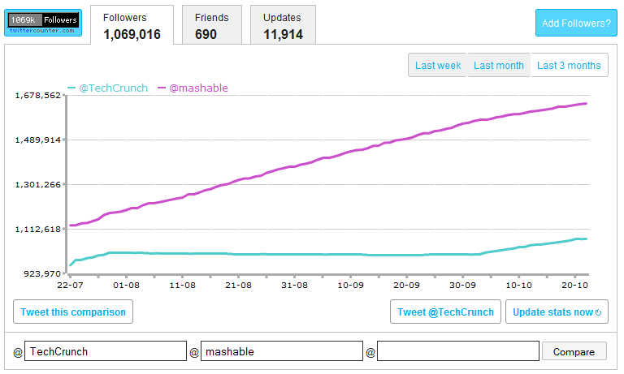Select the Last month range

(x=499, y=65)
